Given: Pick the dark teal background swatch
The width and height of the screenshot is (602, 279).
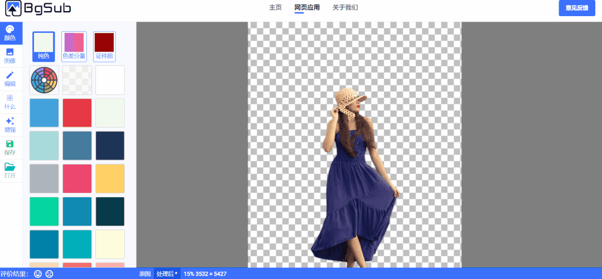Looking at the screenshot, I should point(110,212).
